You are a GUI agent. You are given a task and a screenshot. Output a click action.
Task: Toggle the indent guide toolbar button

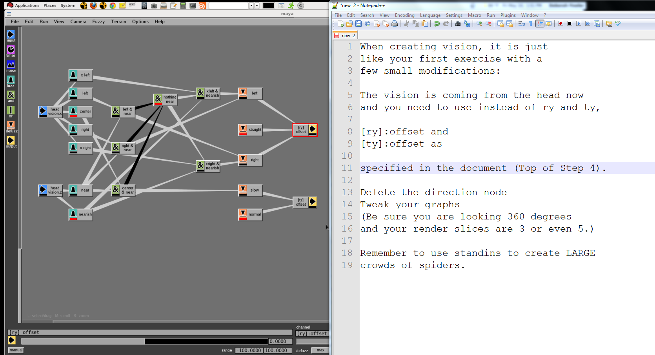(540, 24)
